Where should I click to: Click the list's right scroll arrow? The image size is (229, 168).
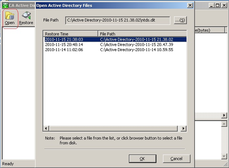click(183, 128)
